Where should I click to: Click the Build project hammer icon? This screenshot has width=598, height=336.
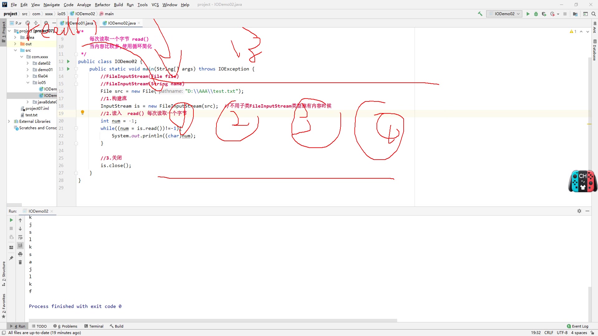[x=480, y=14]
